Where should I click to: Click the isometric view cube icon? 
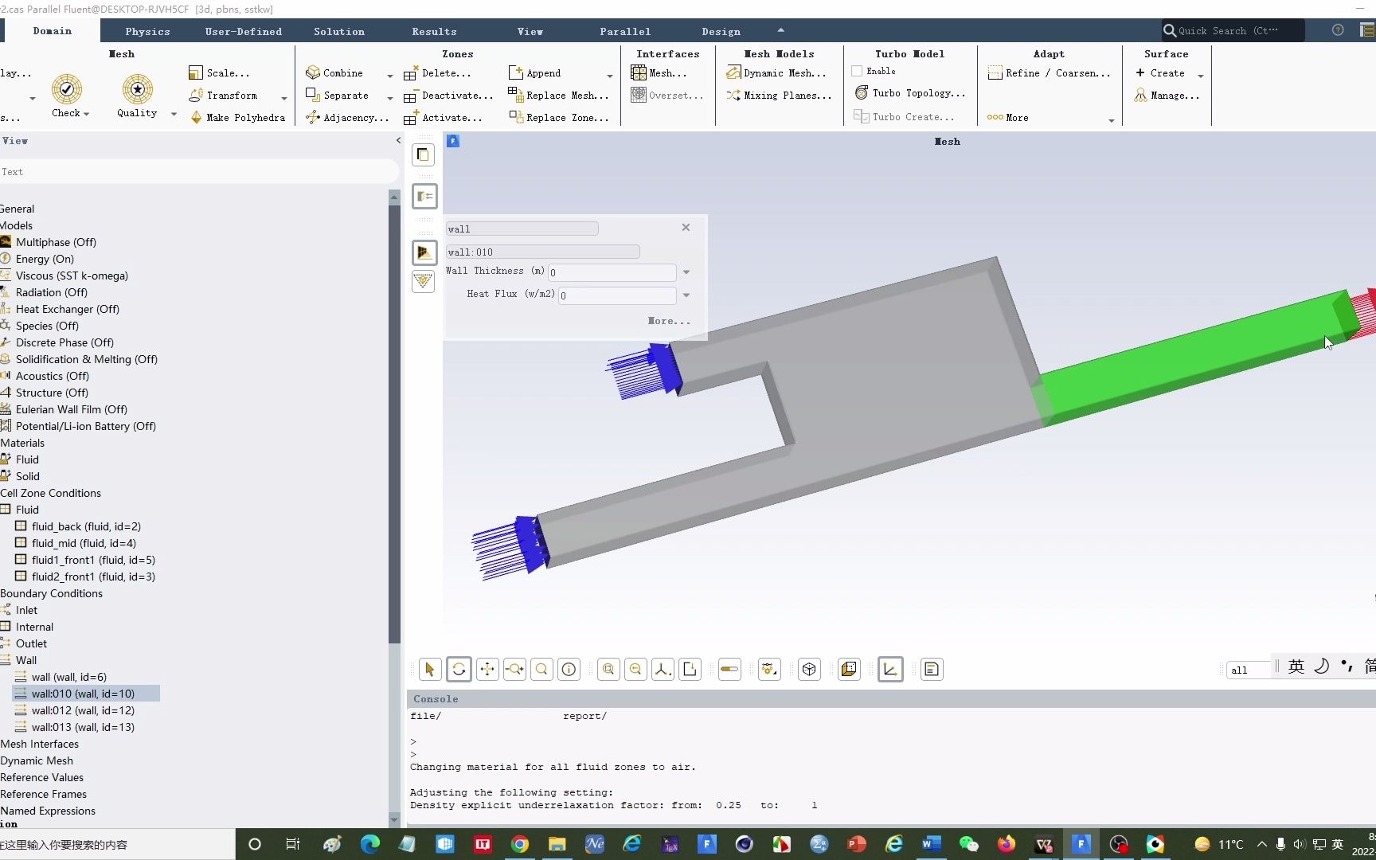point(809,669)
